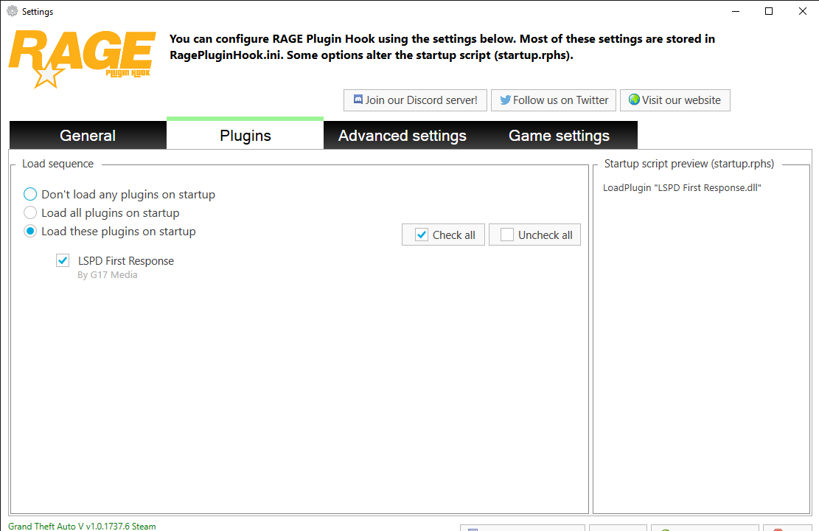Screen dimensions: 819x531
Task: Click the LSPD First Response plugin name
Action: click(x=126, y=261)
